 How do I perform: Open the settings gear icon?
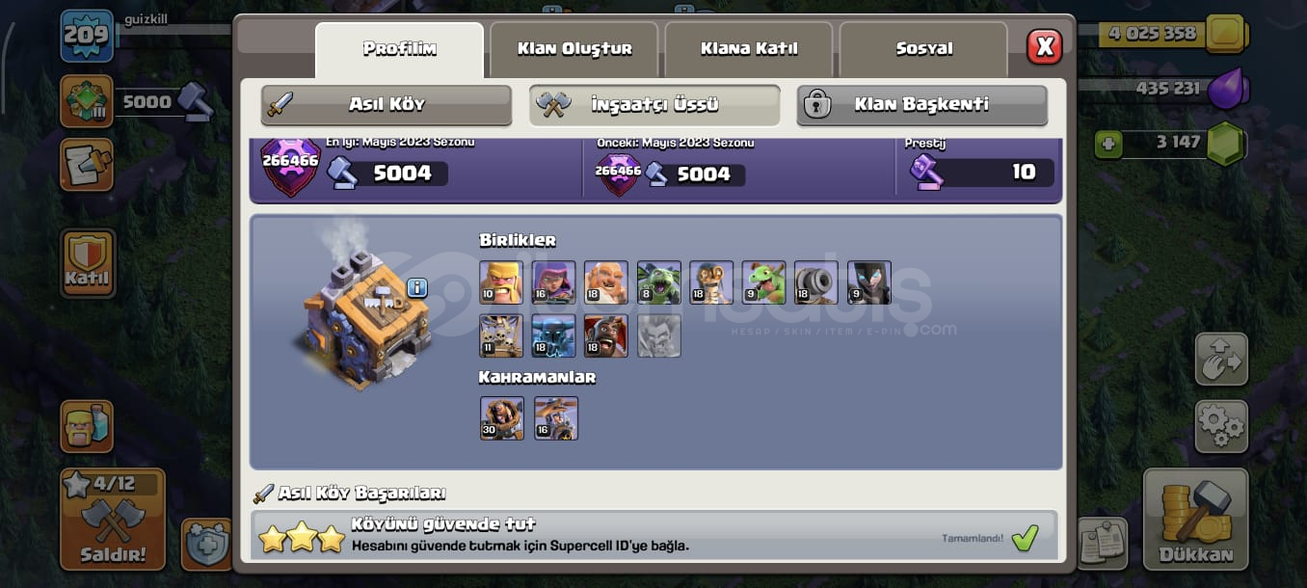(x=1221, y=426)
